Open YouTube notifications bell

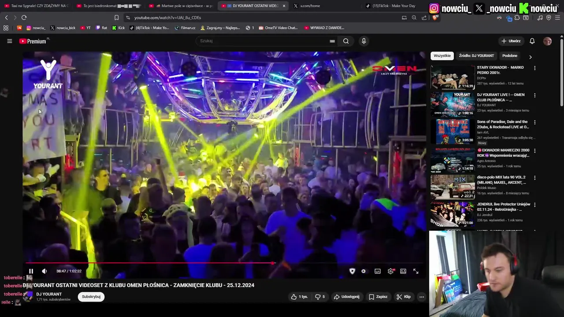(x=532, y=41)
